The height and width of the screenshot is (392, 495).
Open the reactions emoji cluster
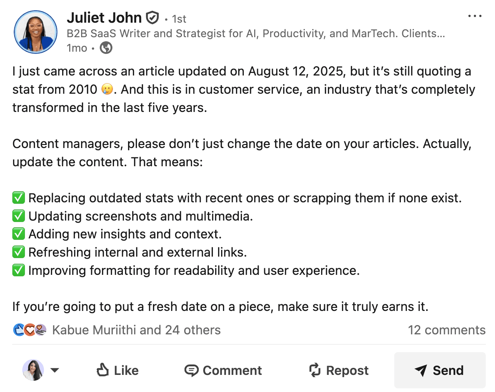pyautogui.click(x=30, y=330)
